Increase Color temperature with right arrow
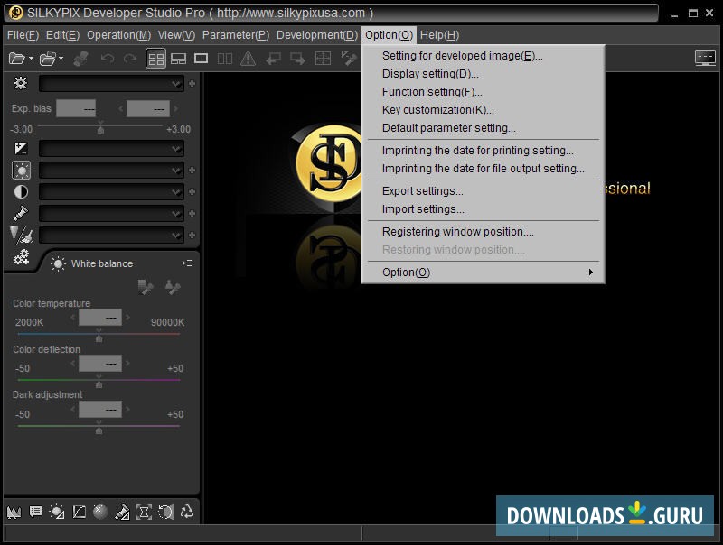723x545 pixels. pos(127,317)
